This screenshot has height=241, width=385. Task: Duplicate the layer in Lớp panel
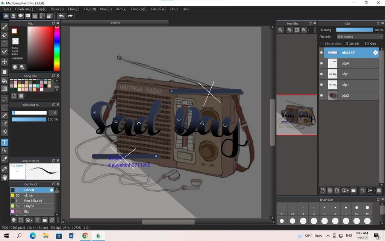(362, 190)
